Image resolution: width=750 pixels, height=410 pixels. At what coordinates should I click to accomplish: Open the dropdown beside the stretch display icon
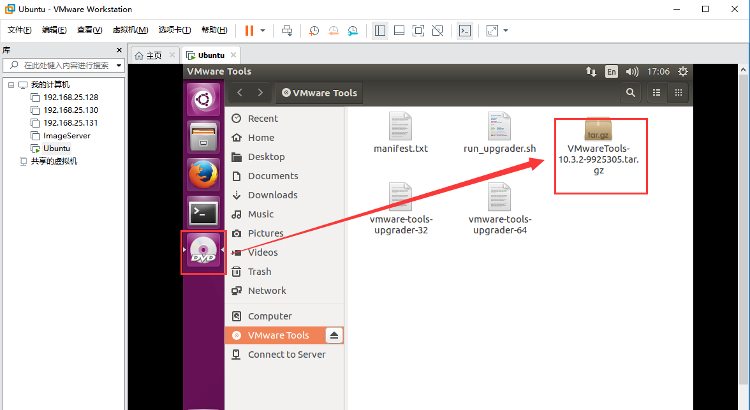click(x=506, y=31)
